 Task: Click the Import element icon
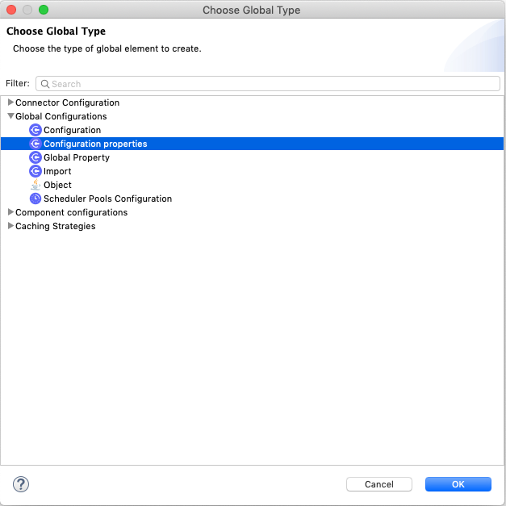click(x=35, y=171)
